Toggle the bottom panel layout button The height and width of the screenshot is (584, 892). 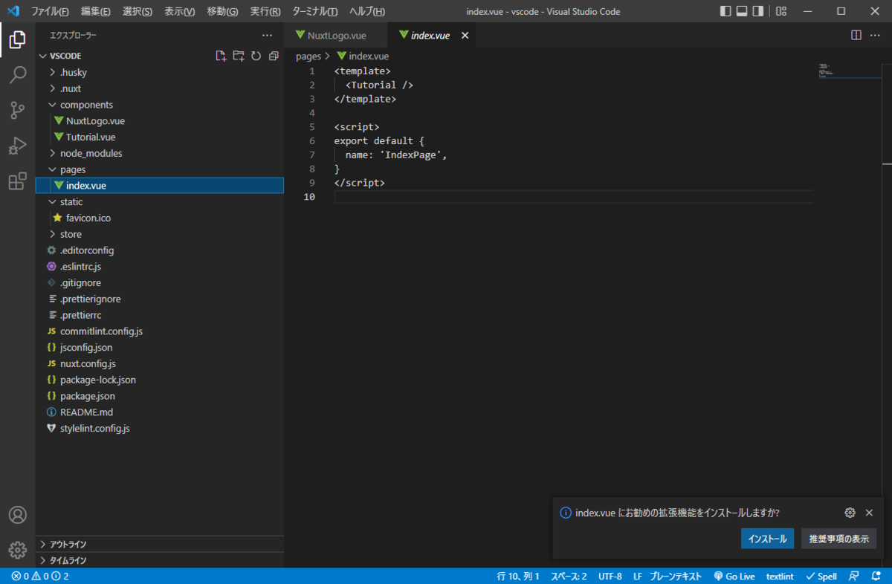[x=742, y=11]
